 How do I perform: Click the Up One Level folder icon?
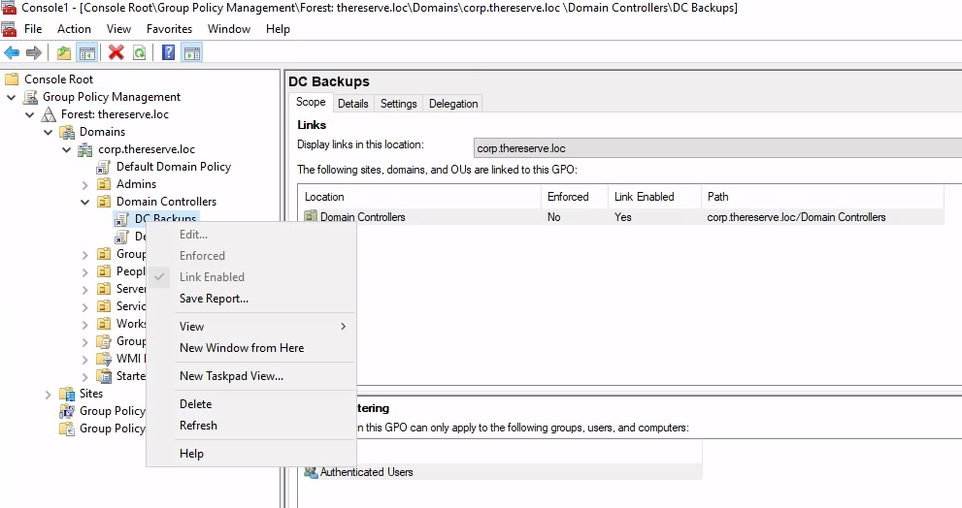pyautogui.click(x=64, y=52)
